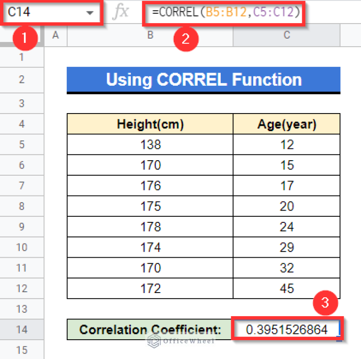Select row 6 header
Image resolution: width=361 pixels, height=359 pixels.
point(22,165)
